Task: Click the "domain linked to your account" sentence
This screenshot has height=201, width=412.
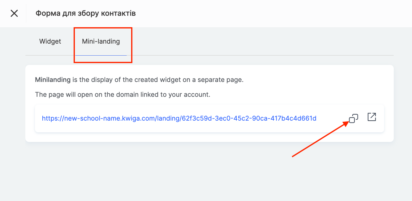Action: pyautogui.click(x=122, y=95)
